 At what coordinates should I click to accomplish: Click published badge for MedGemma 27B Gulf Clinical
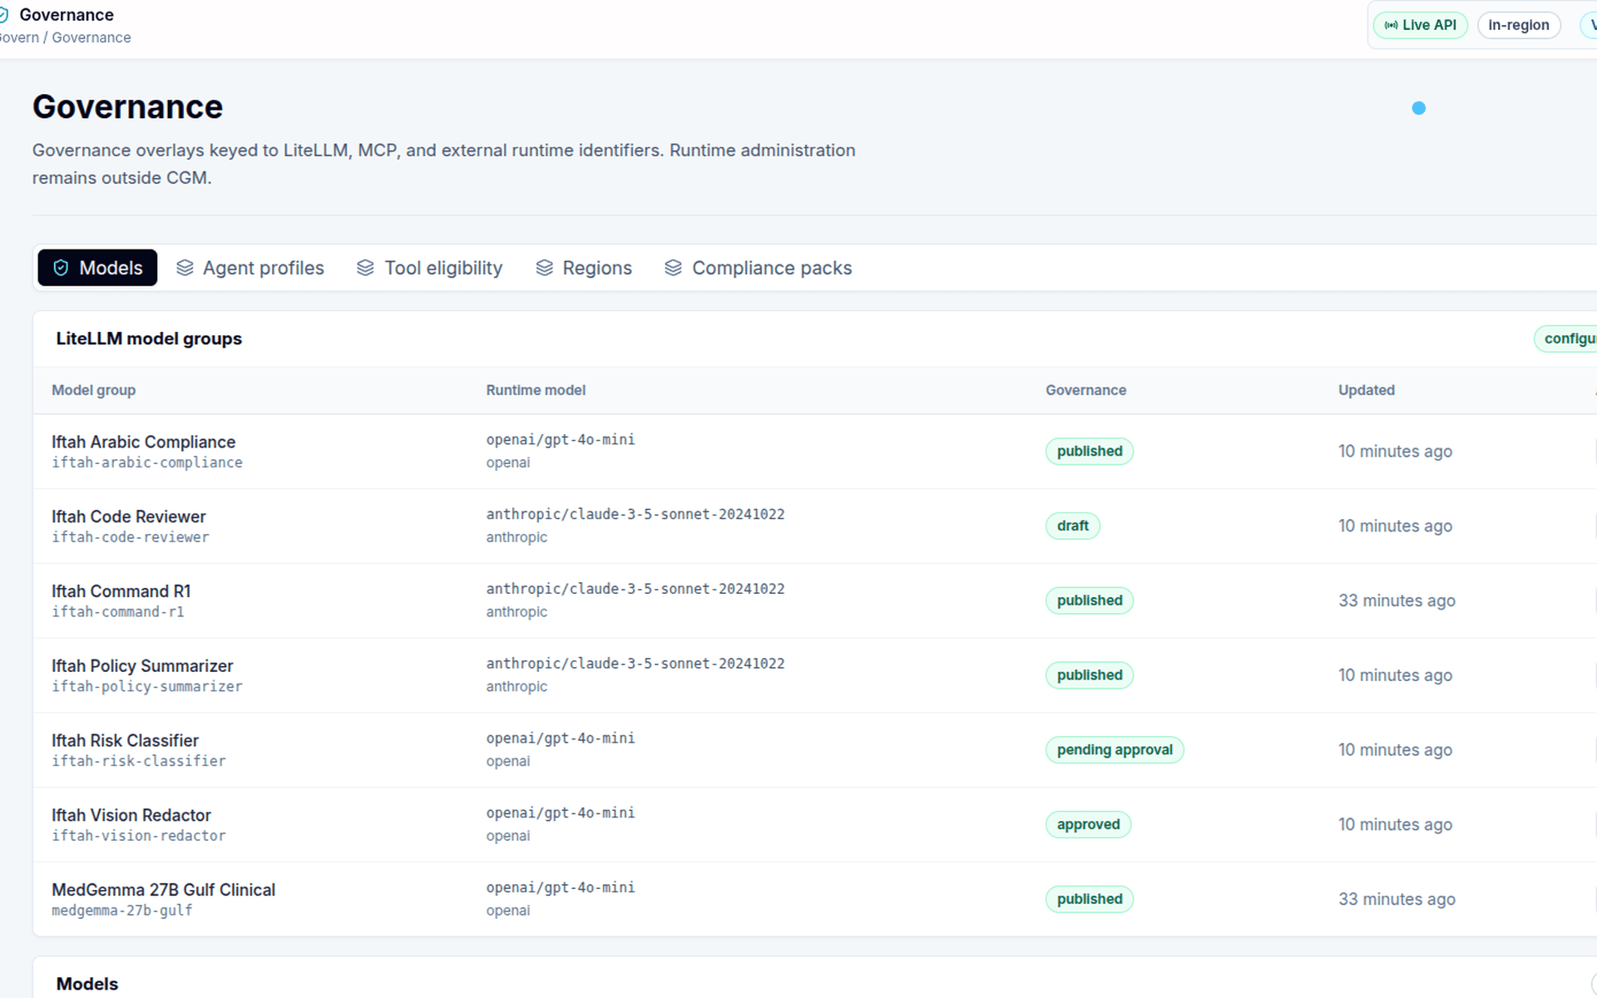[1090, 899]
